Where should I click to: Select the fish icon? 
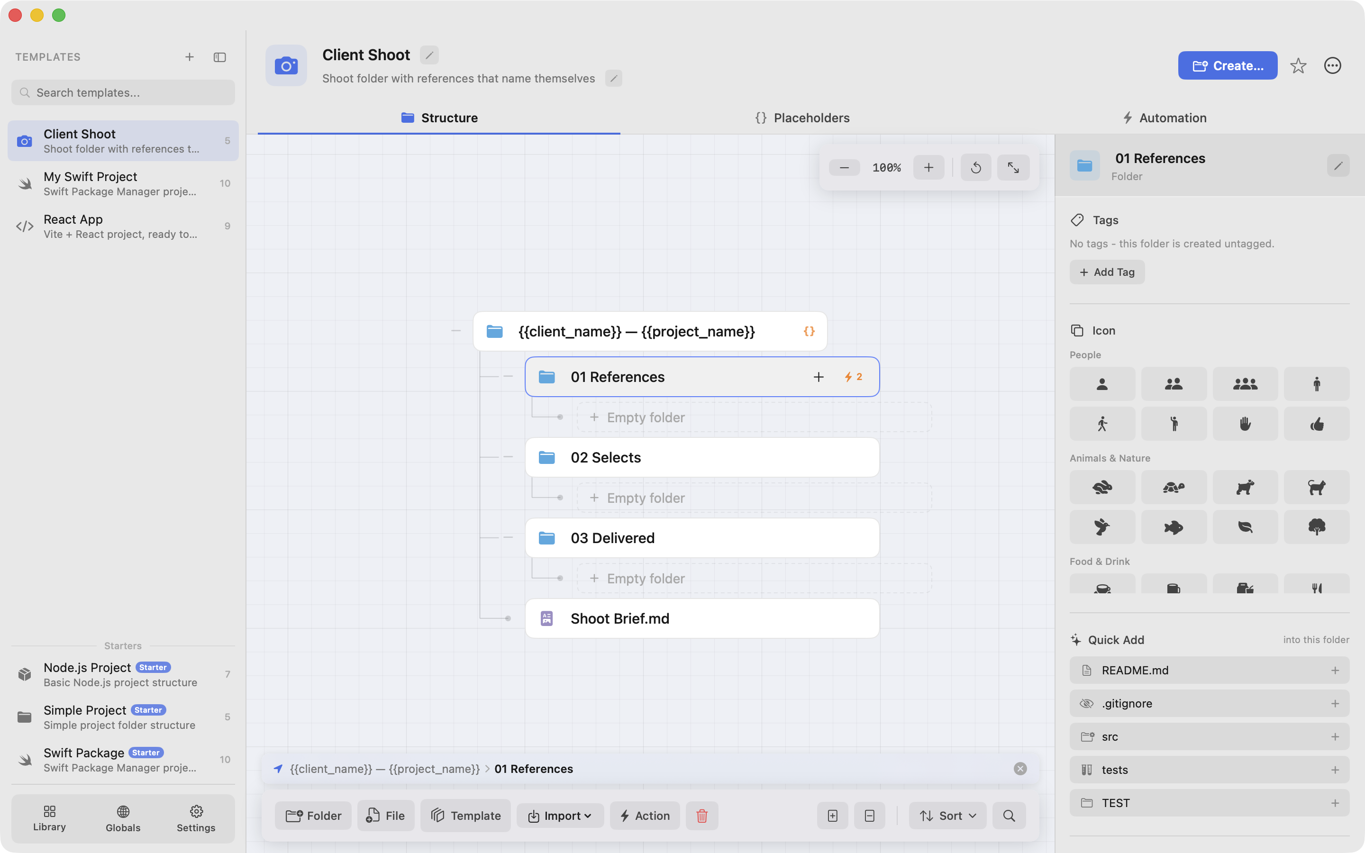pyautogui.click(x=1174, y=527)
